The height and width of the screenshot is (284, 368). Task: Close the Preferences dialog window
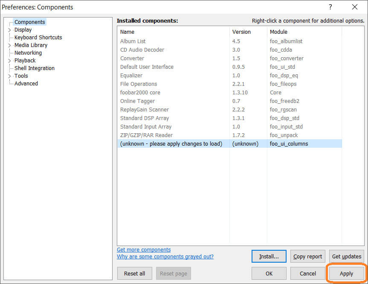tap(355, 7)
